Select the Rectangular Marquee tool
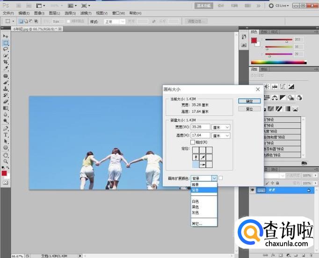 click(6, 43)
